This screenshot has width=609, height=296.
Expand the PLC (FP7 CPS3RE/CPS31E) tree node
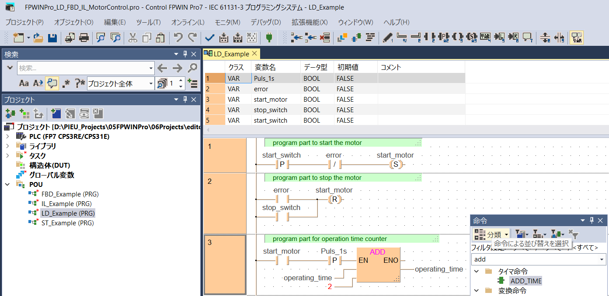(7, 137)
